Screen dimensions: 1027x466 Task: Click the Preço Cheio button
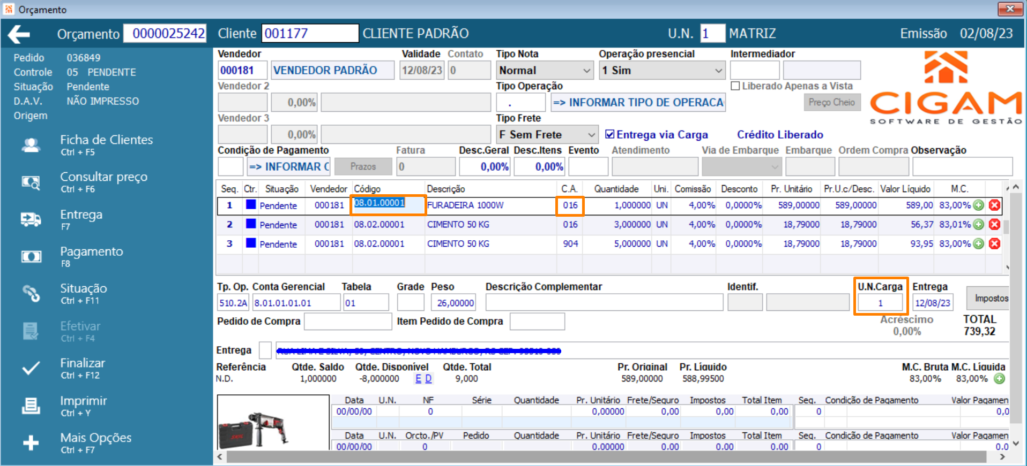(x=832, y=102)
